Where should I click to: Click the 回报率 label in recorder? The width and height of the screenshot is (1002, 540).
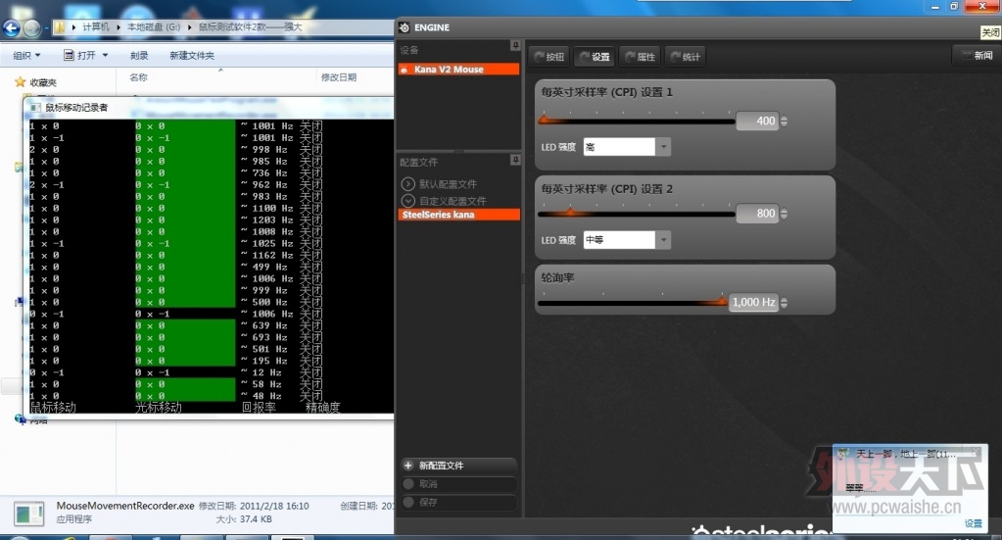click(x=259, y=407)
